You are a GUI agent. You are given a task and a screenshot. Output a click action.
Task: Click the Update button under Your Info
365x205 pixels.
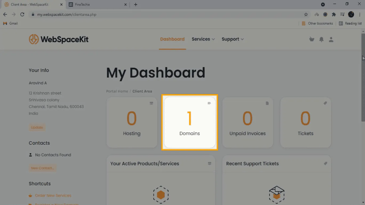[x=37, y=127]
